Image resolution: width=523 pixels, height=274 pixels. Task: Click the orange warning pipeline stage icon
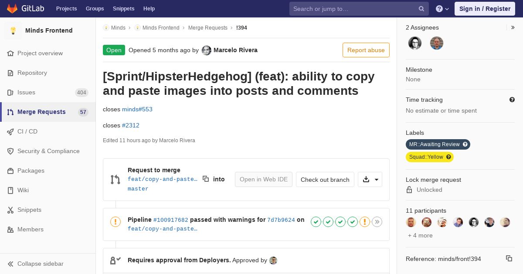tap(365, 222)
